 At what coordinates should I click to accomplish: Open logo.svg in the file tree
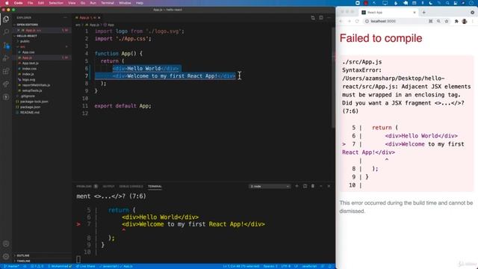point(28,80)
